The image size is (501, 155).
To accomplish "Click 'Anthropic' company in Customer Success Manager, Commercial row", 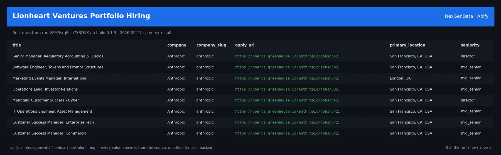I will click(176, 133).
